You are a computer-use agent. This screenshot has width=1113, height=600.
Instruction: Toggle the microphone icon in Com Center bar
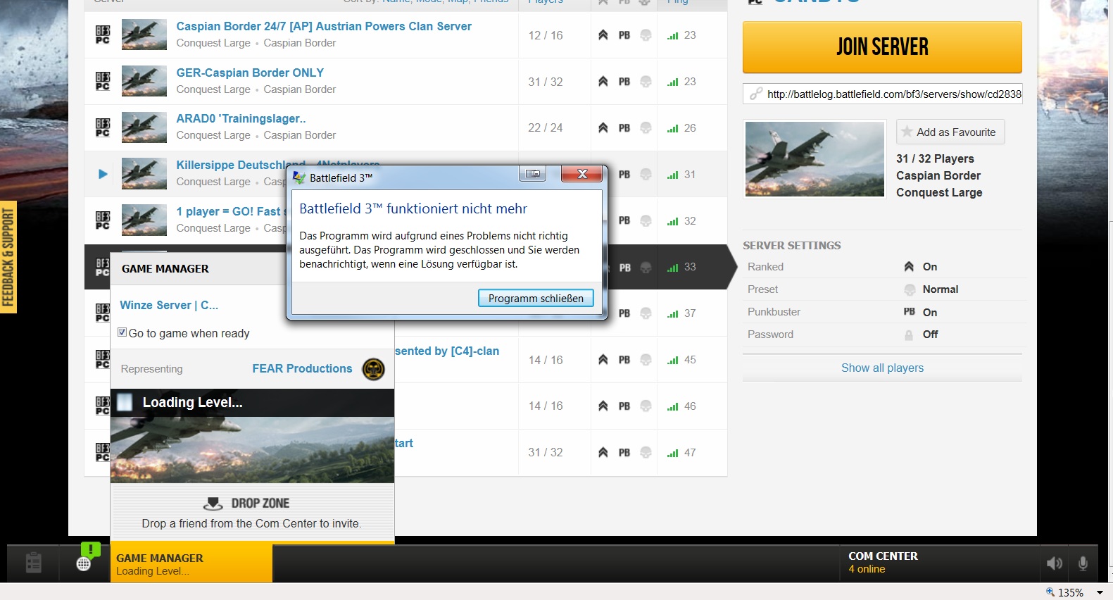pyautogui.click(x=1083, y=563)
